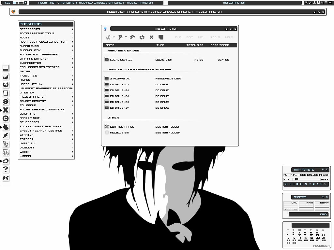Click the Forward arrow in My Computer toolbar

tap(120, 37)
